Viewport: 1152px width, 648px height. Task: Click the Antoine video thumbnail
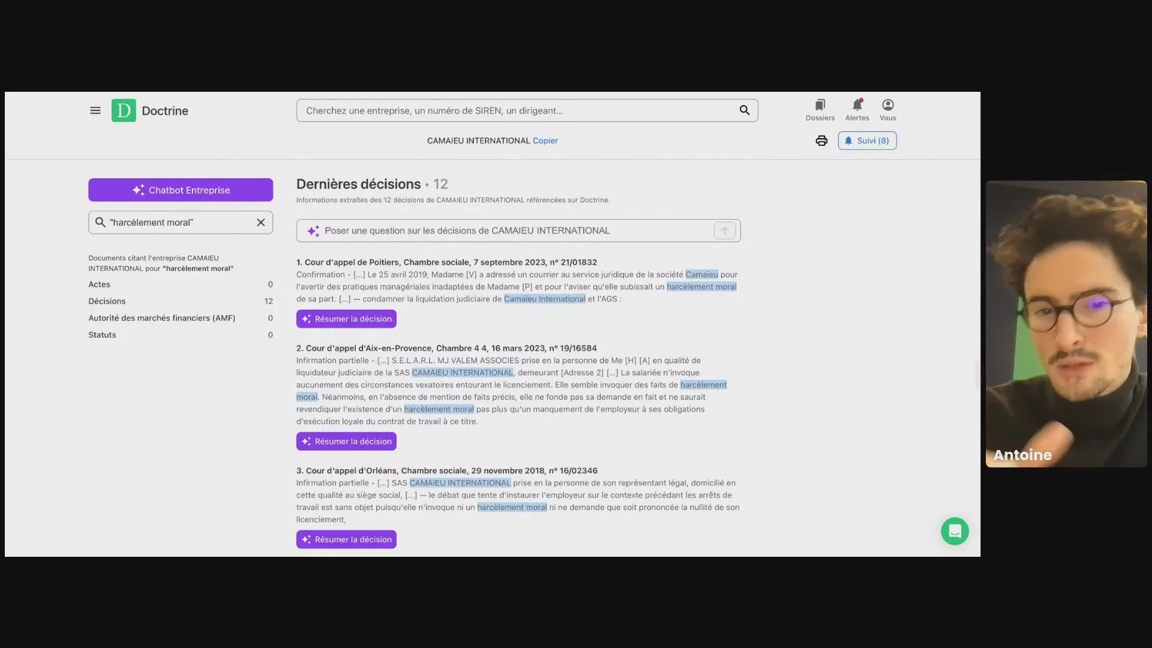[1066, 324]
